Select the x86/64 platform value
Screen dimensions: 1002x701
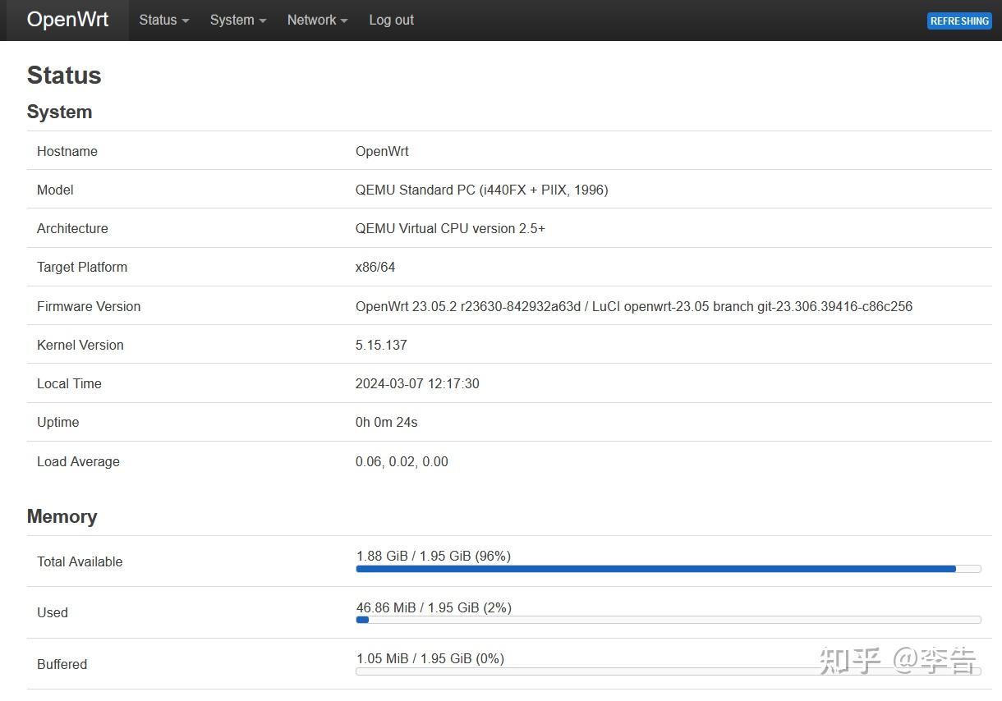pos(375,267)
